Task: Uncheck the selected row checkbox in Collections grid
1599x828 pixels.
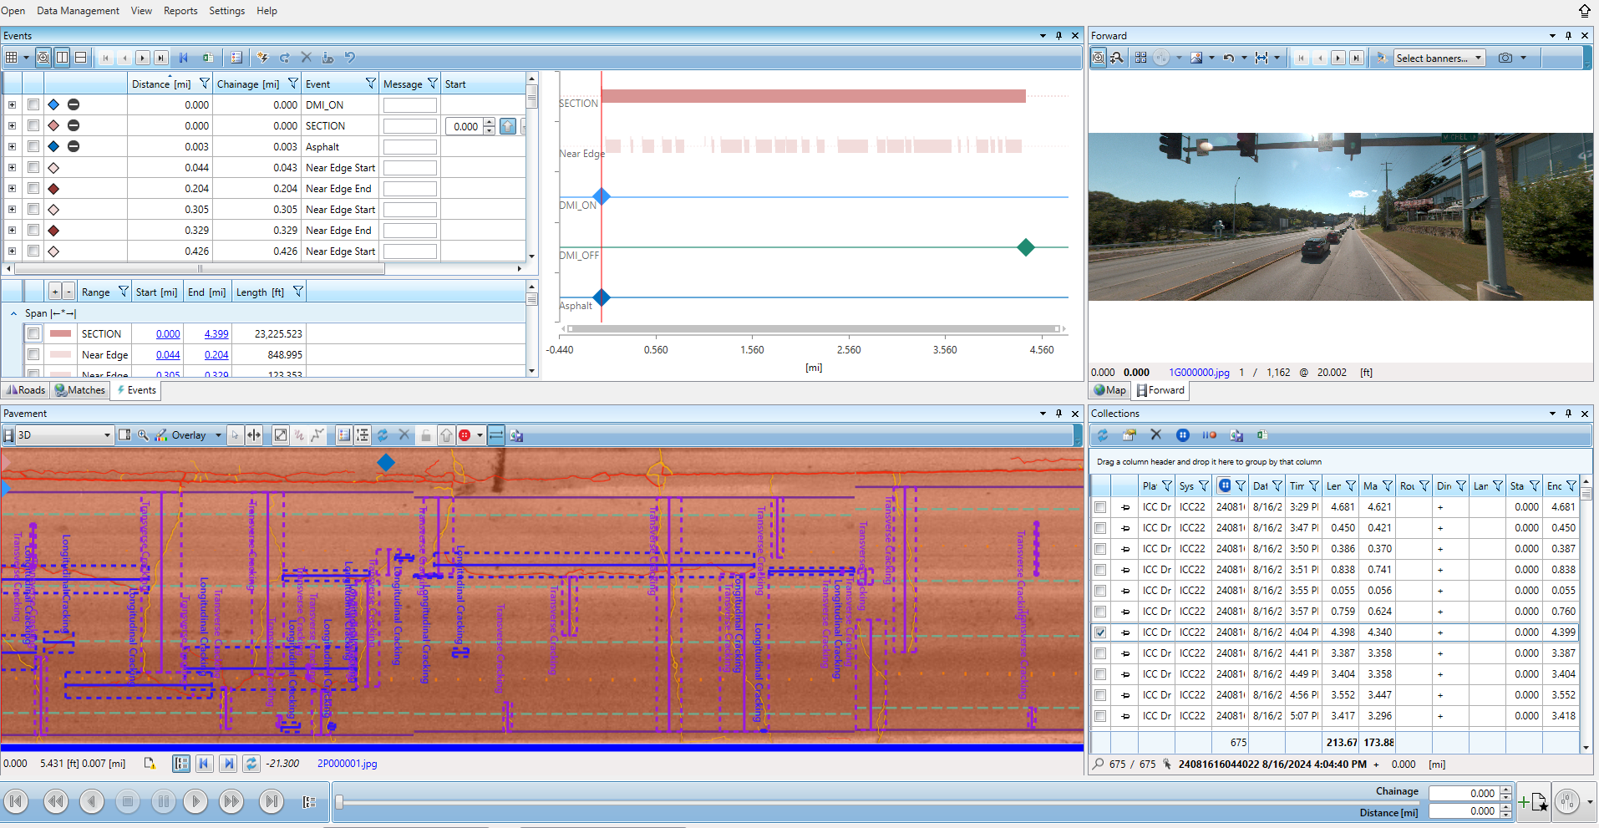Action: click(x=1100, y=632)
